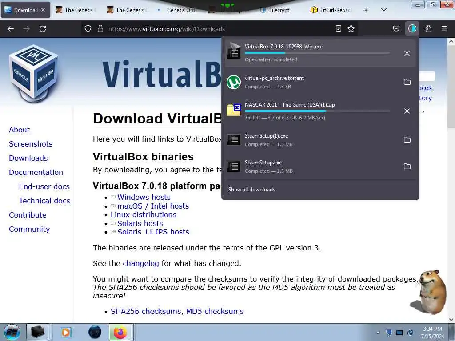Image resolution: width=455 pixels, height=341 pixels.
Task: Open the About sidebar link
Action: pyautogui.click(x=19, y=130)
